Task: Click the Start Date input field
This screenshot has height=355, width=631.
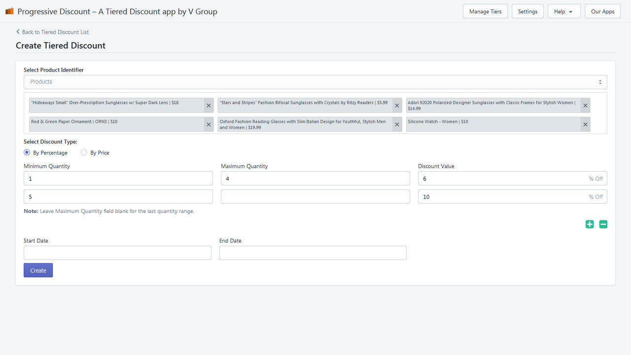Action: point(117,253)
